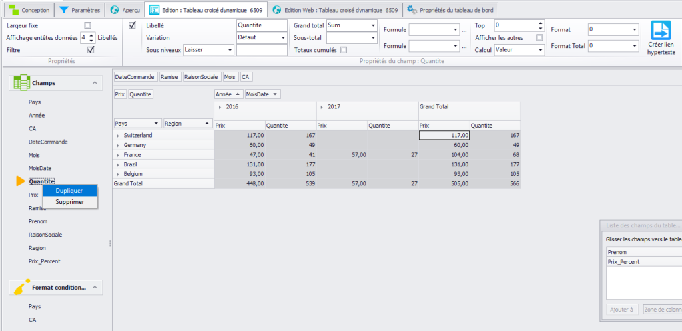Click the Paramètres funnel icon
The image size is (682, 331).
click(x=63, y=9)
